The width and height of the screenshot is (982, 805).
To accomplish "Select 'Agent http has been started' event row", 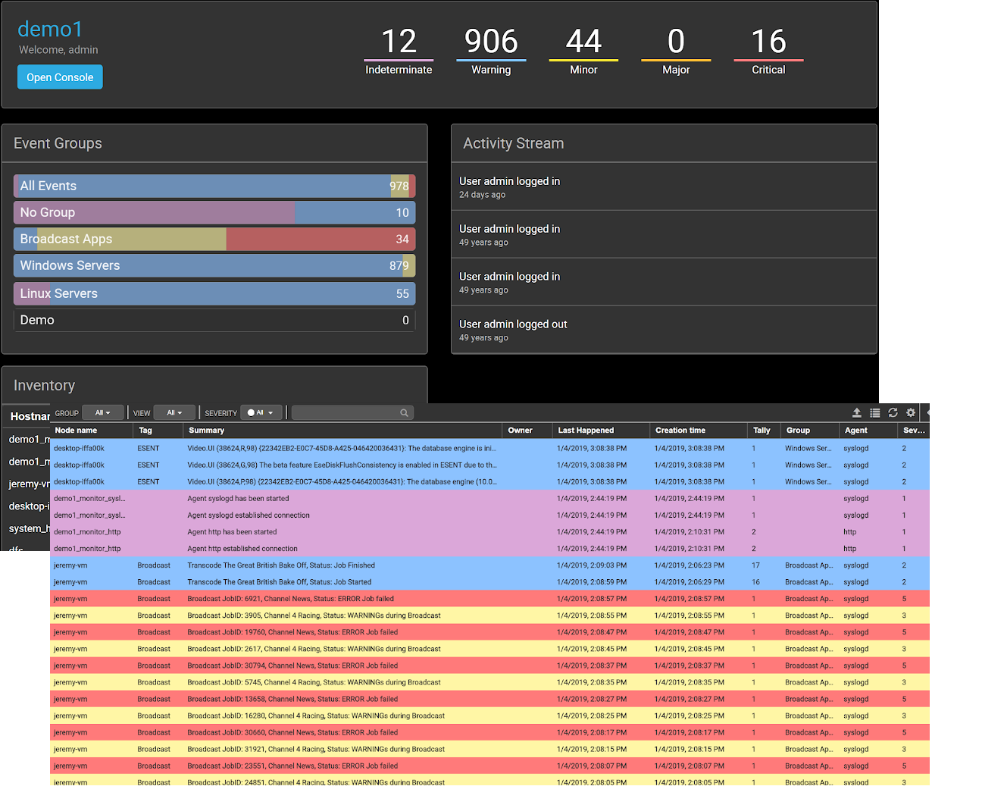I will click(x=489, y=531).
